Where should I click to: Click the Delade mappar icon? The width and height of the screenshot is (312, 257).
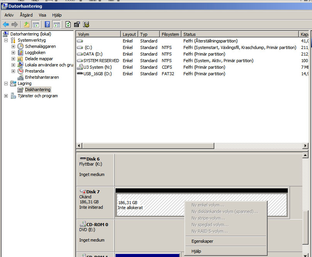pos(20,59)
